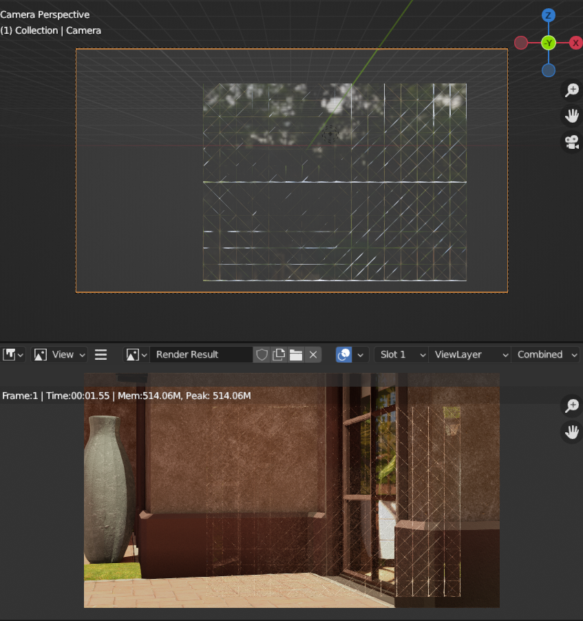Click the Render Result image name field
This screenshot has height=621, width=583.
click(201, 354)
